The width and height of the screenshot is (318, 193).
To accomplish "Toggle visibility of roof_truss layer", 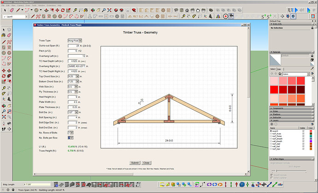I will [303, 134].
